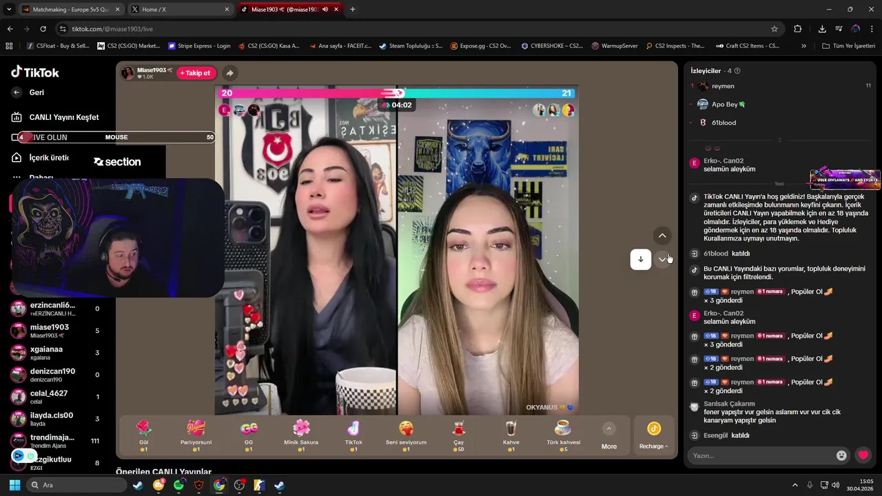Send the TikTok logo gift

pos(353,435)
